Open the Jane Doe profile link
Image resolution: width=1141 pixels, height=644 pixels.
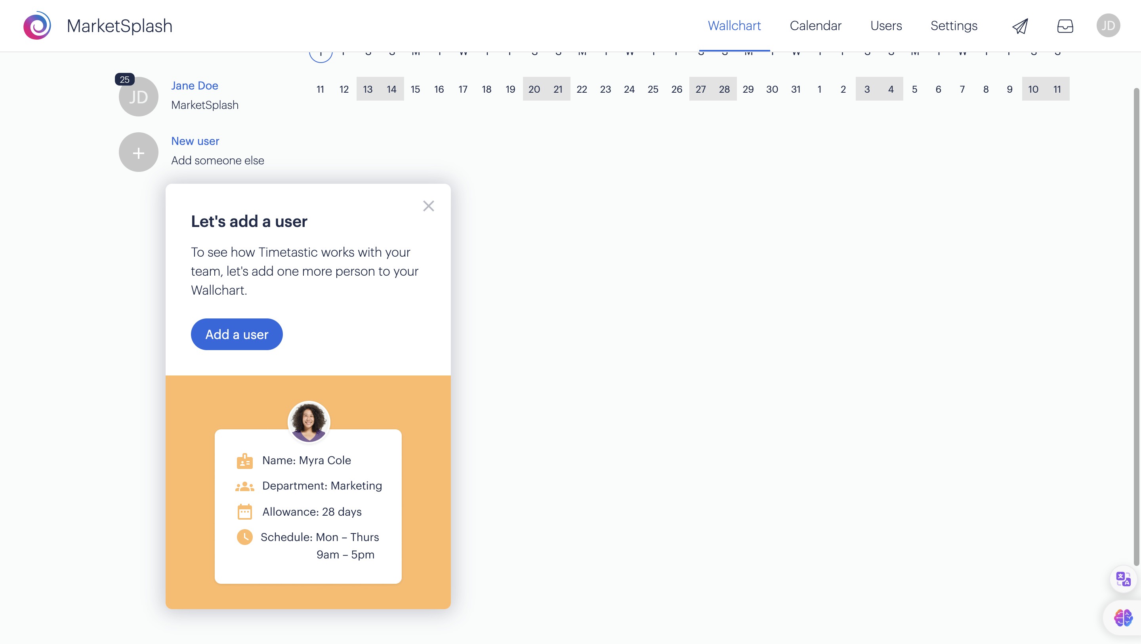pos(195,86)
